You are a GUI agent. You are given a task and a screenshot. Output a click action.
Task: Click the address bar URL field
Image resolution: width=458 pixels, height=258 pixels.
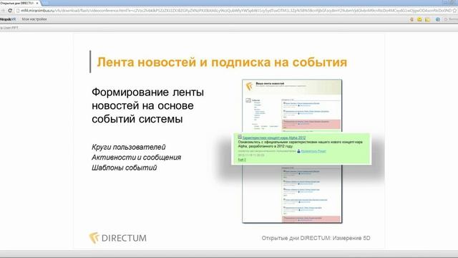(x=235, y=11)
